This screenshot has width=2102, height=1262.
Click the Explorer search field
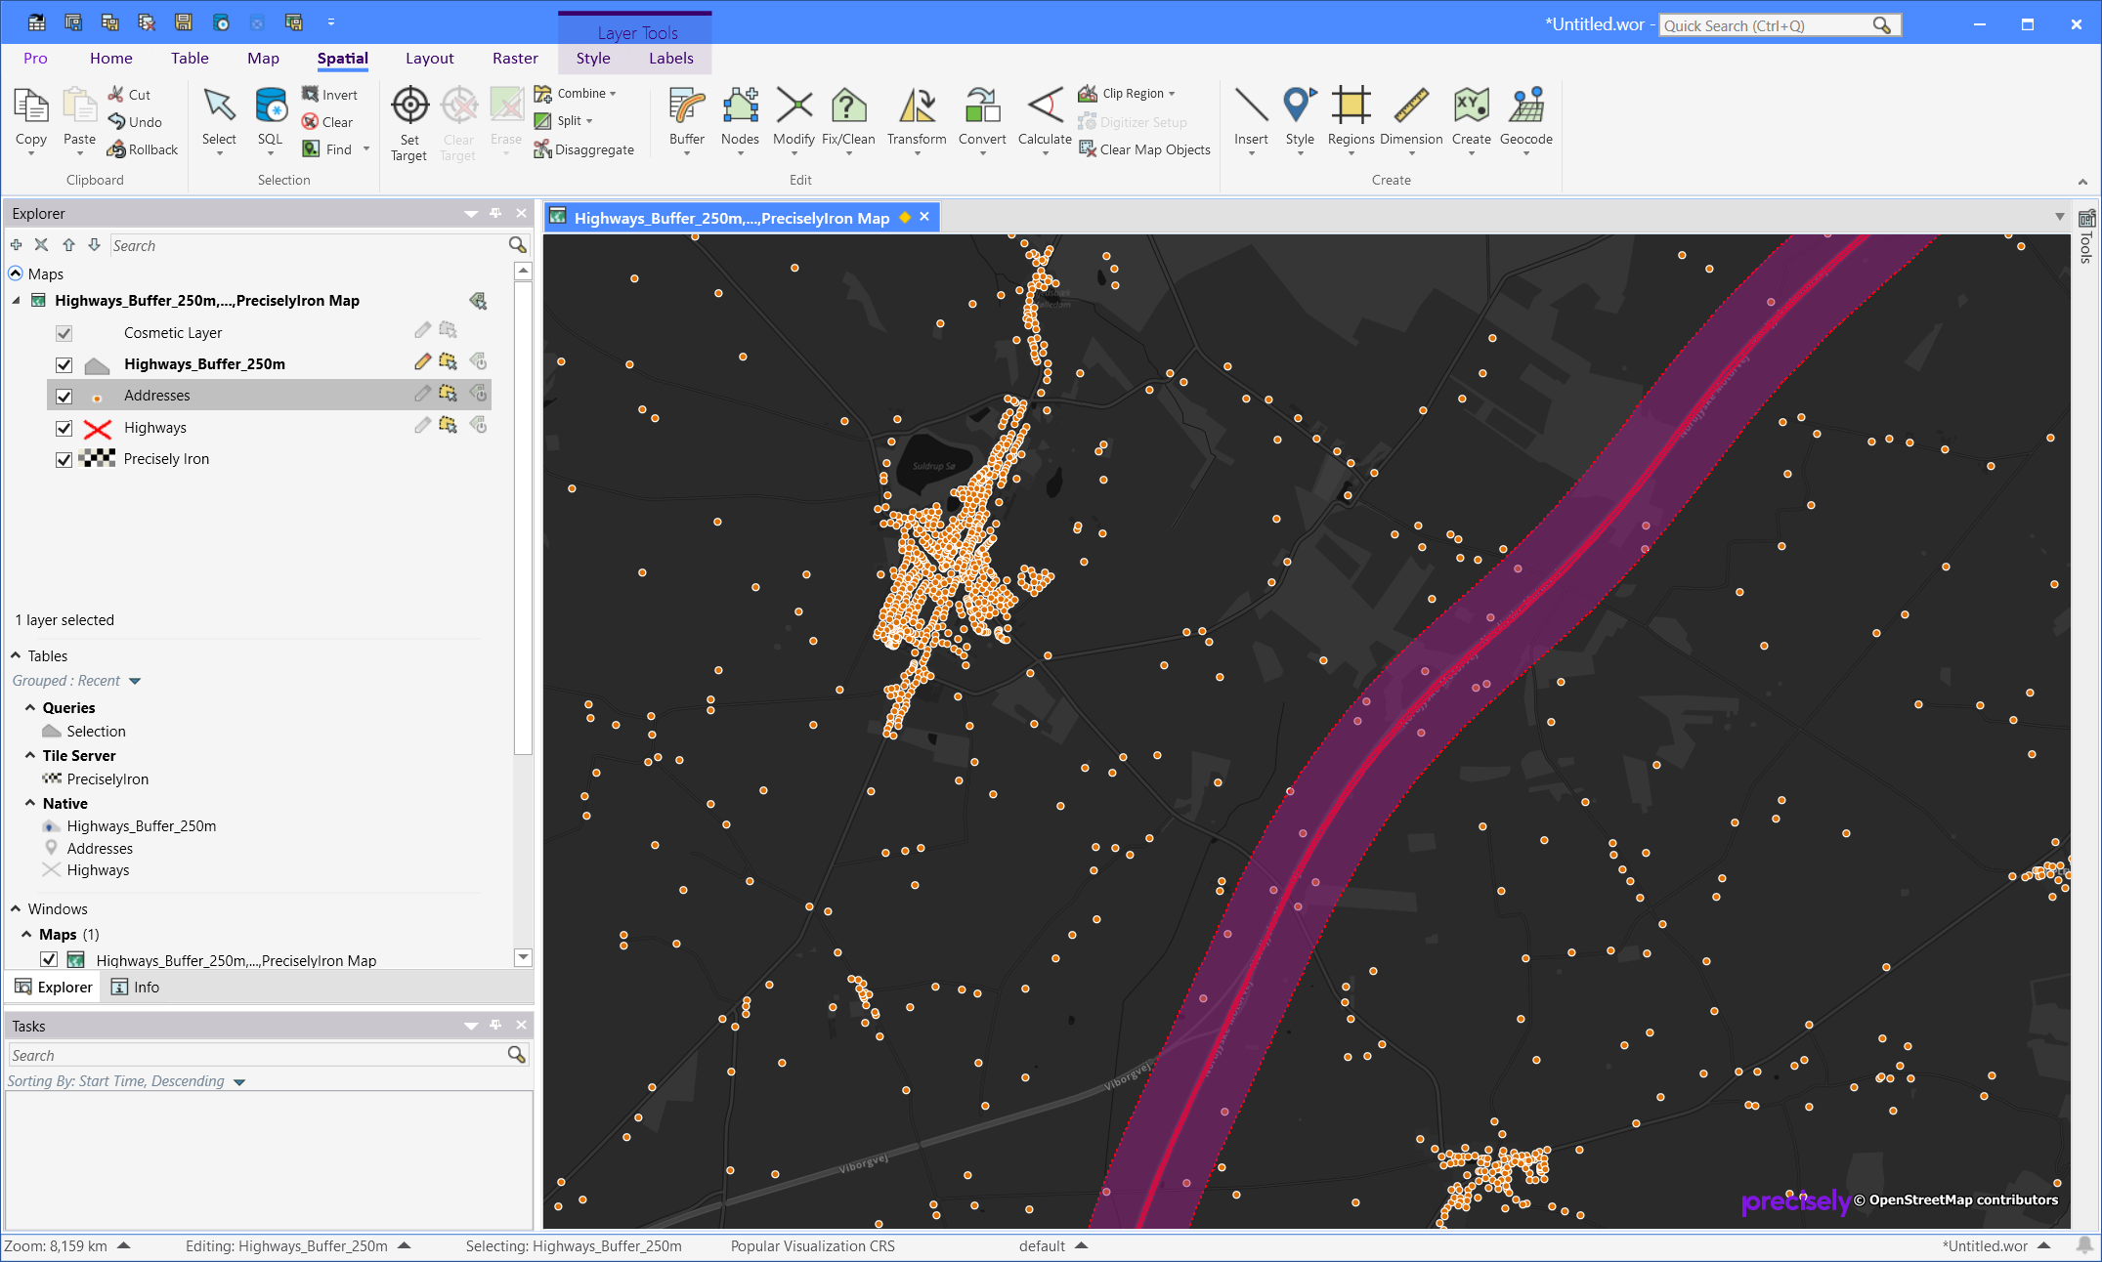point(308,246)
